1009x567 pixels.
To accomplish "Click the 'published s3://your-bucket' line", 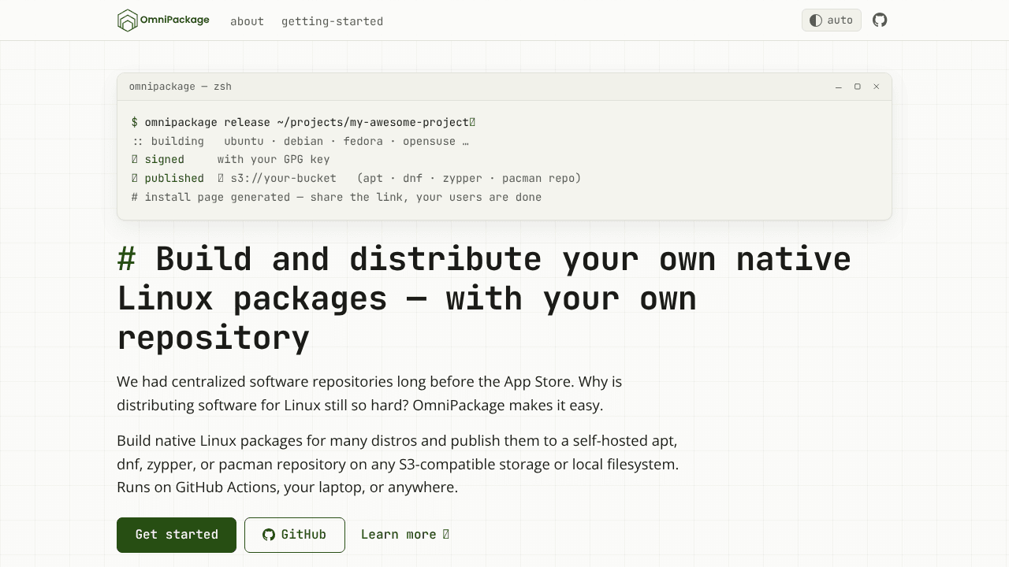I will (x=356, y=178).
